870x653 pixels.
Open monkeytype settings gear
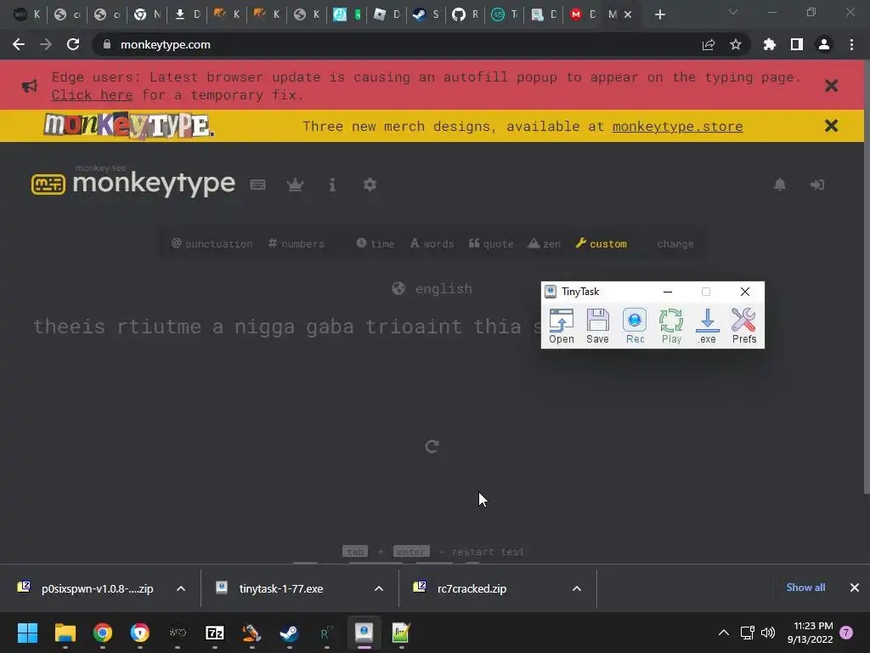(370, 185)
